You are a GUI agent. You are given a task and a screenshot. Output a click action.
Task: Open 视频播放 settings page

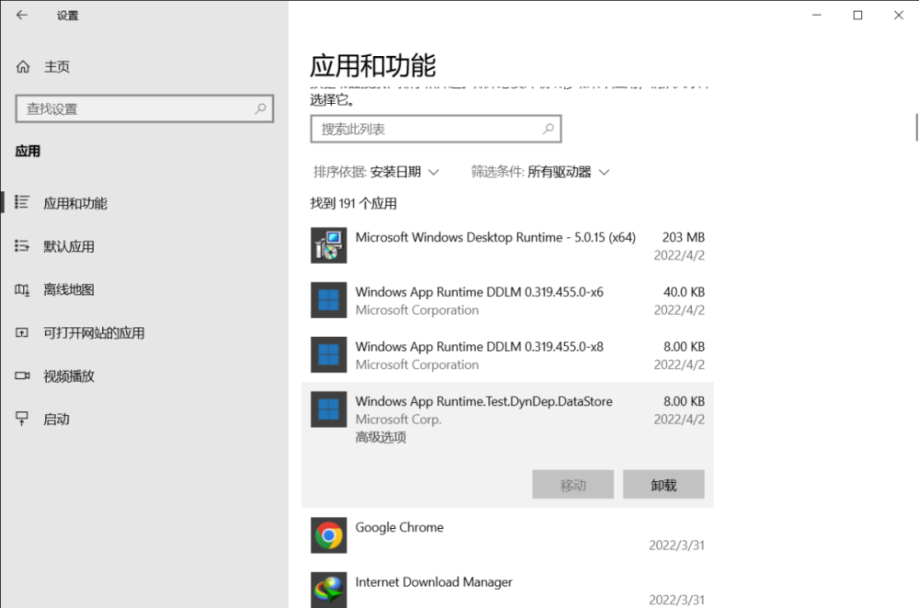[x=69, y=376]
